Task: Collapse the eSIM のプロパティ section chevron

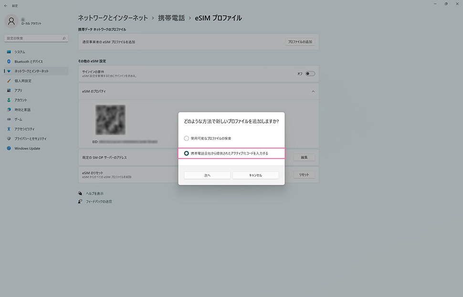Action: tap(313, 91)
